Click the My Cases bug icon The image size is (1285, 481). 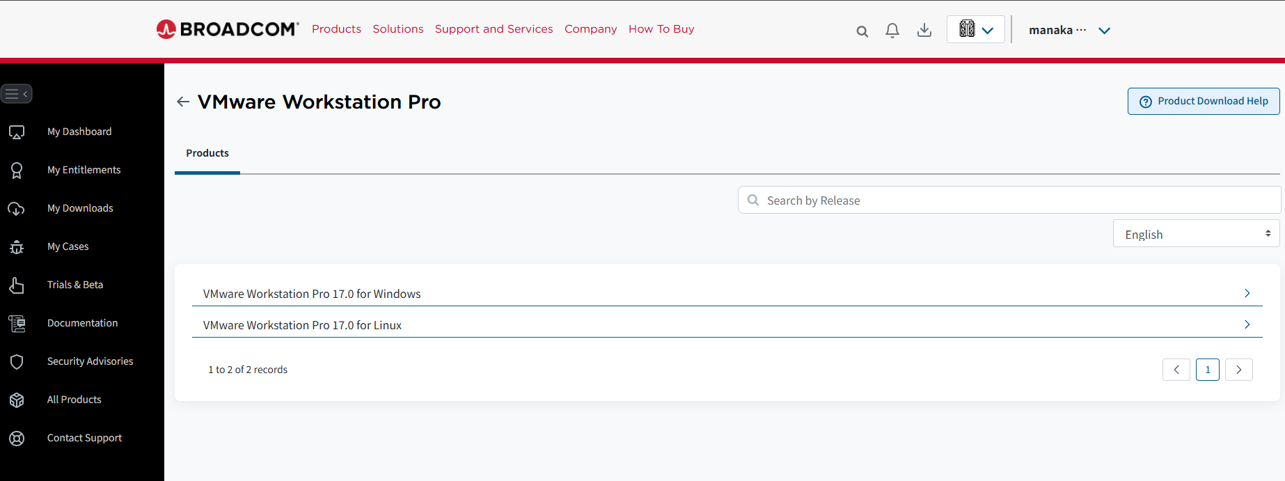17,247
